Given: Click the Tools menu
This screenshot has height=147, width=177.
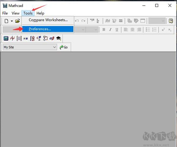Looking at the screenshot, I should [x=28, y=13].
